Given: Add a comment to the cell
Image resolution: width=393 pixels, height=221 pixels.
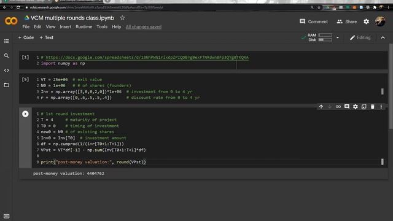Looking at the screenshot, I should (347, 107).
